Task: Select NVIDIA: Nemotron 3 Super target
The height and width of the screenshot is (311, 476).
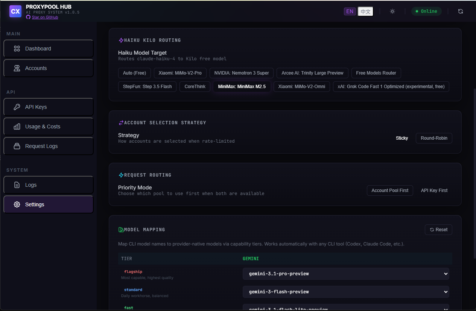Action: click(242, 73)
